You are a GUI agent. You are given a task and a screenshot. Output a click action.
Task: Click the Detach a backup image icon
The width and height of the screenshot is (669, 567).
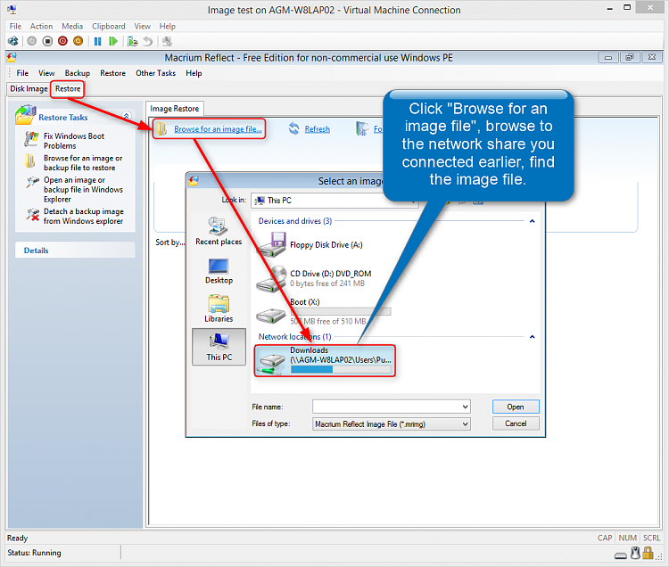[32, 215]
